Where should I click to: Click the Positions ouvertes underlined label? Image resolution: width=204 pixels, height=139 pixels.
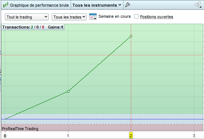tap(156, 17)
